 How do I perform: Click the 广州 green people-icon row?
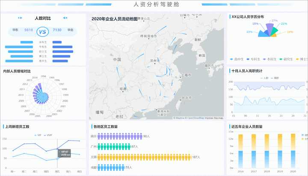[114, 147]
